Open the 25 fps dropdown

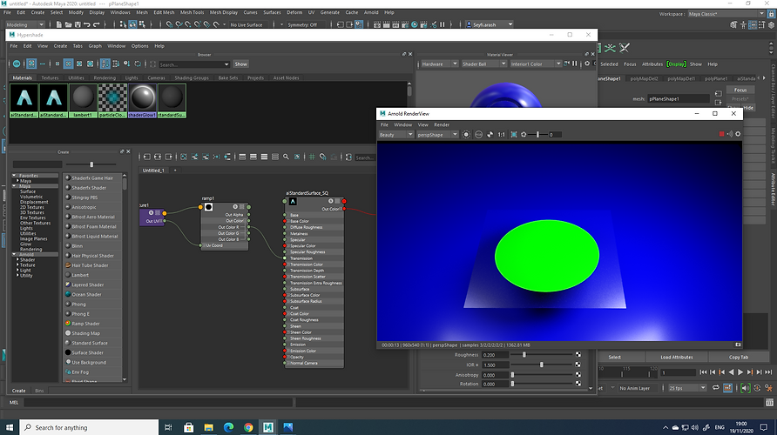point(687,388)
